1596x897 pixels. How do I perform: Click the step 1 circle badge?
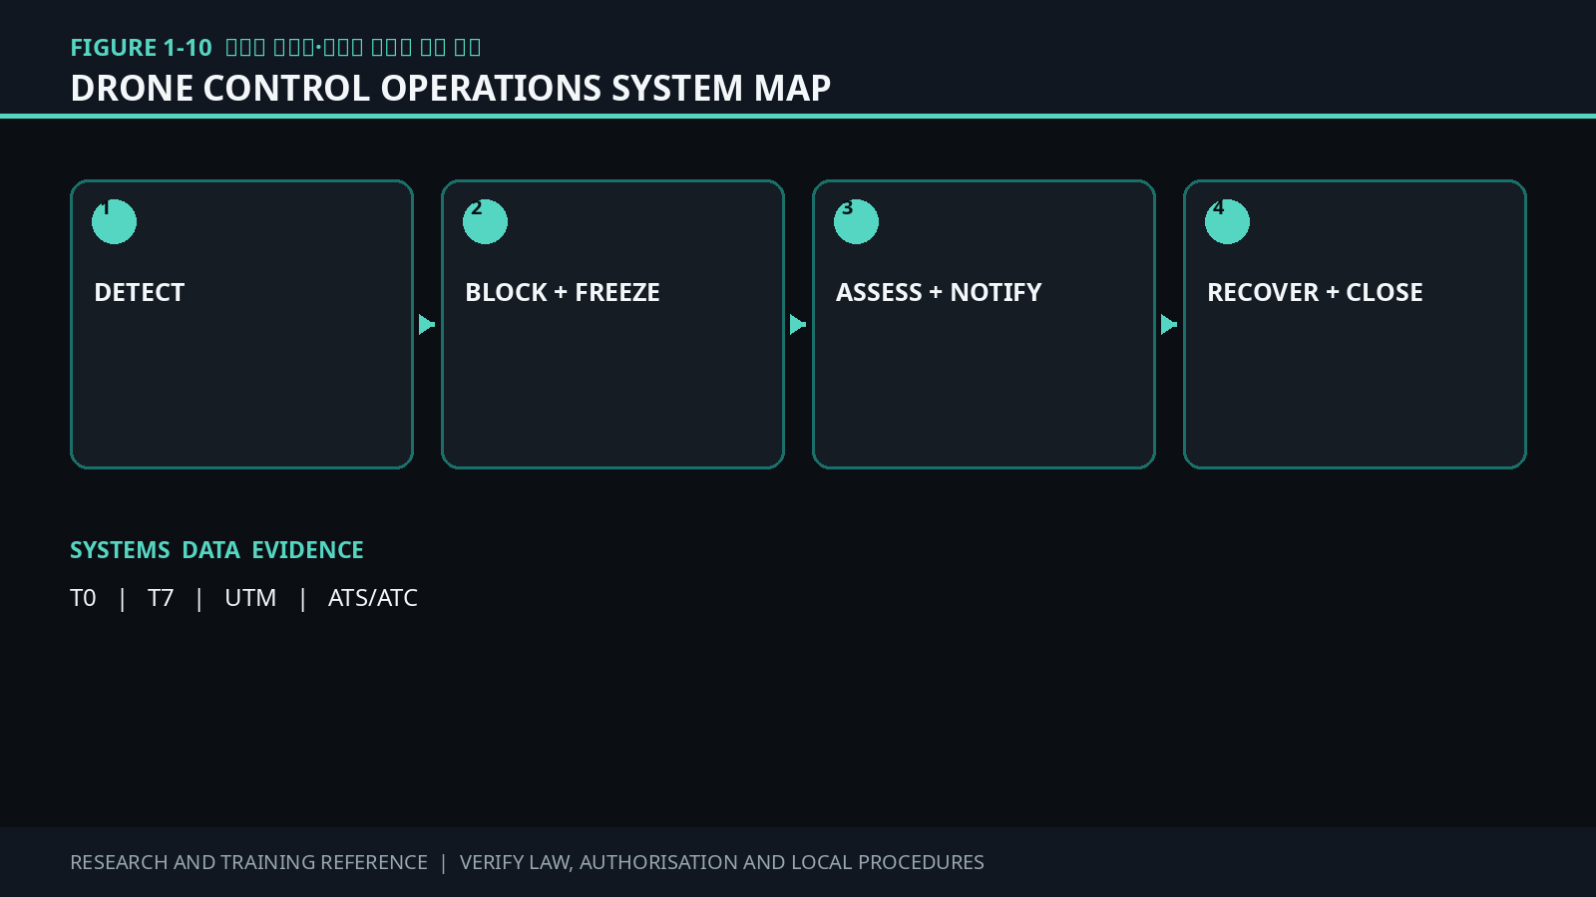click(x=114, y=221)
